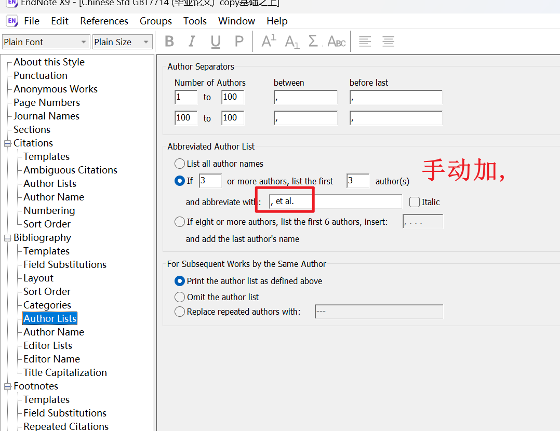Select Journal Names in style tree
Viewport: 560px width, 431px height.
click(x=46, y=116)
